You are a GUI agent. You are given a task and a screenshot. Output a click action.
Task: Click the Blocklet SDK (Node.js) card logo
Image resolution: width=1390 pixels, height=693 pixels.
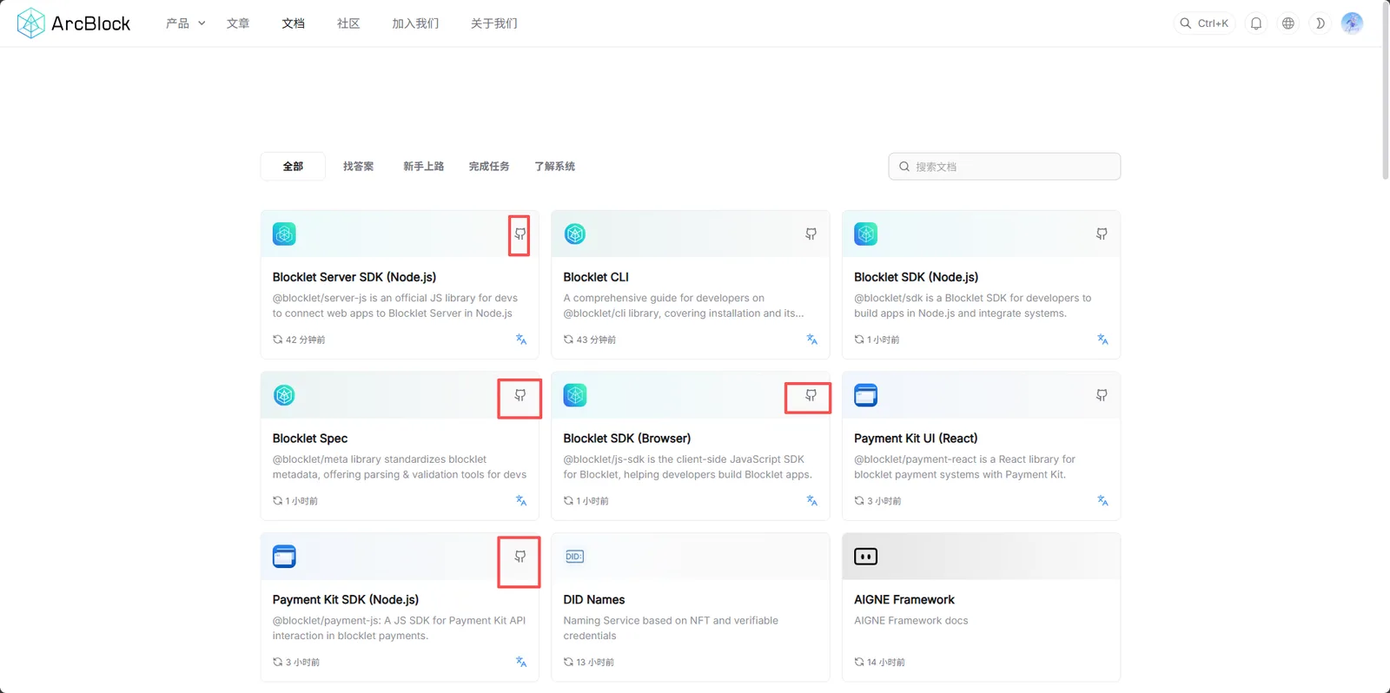click(x=866, y=234)
